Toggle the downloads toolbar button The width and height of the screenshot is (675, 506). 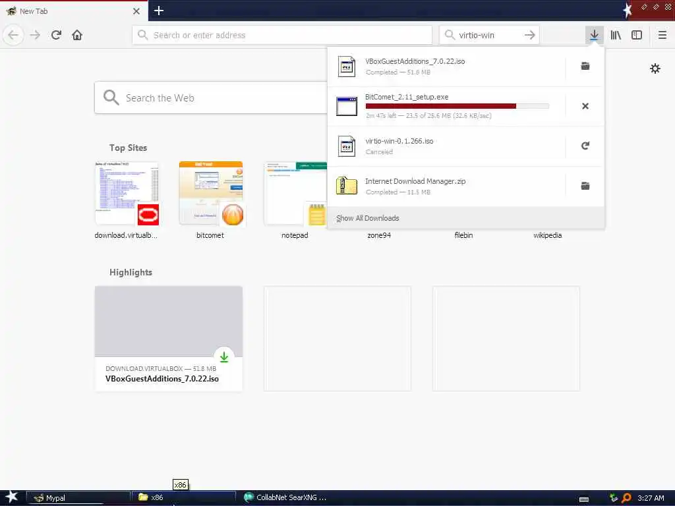pos(594,35)
